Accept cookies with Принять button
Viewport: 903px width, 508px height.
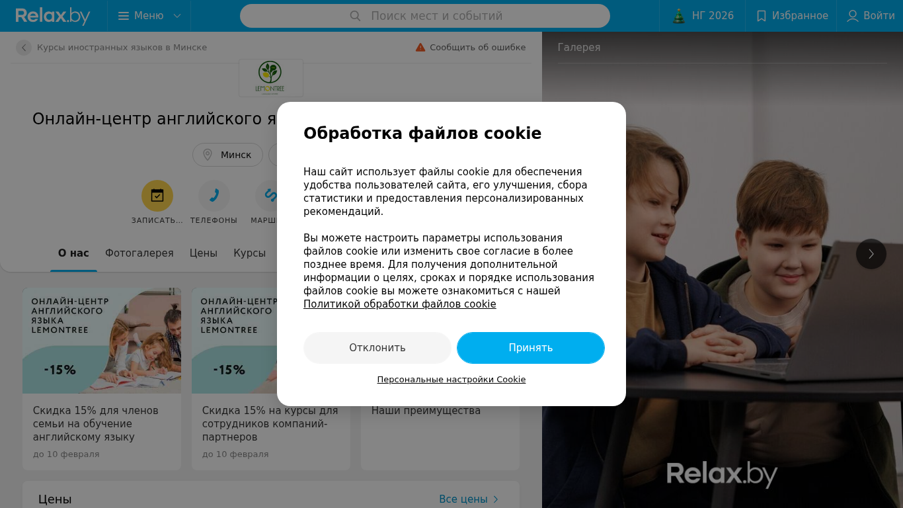click(531, 348)
